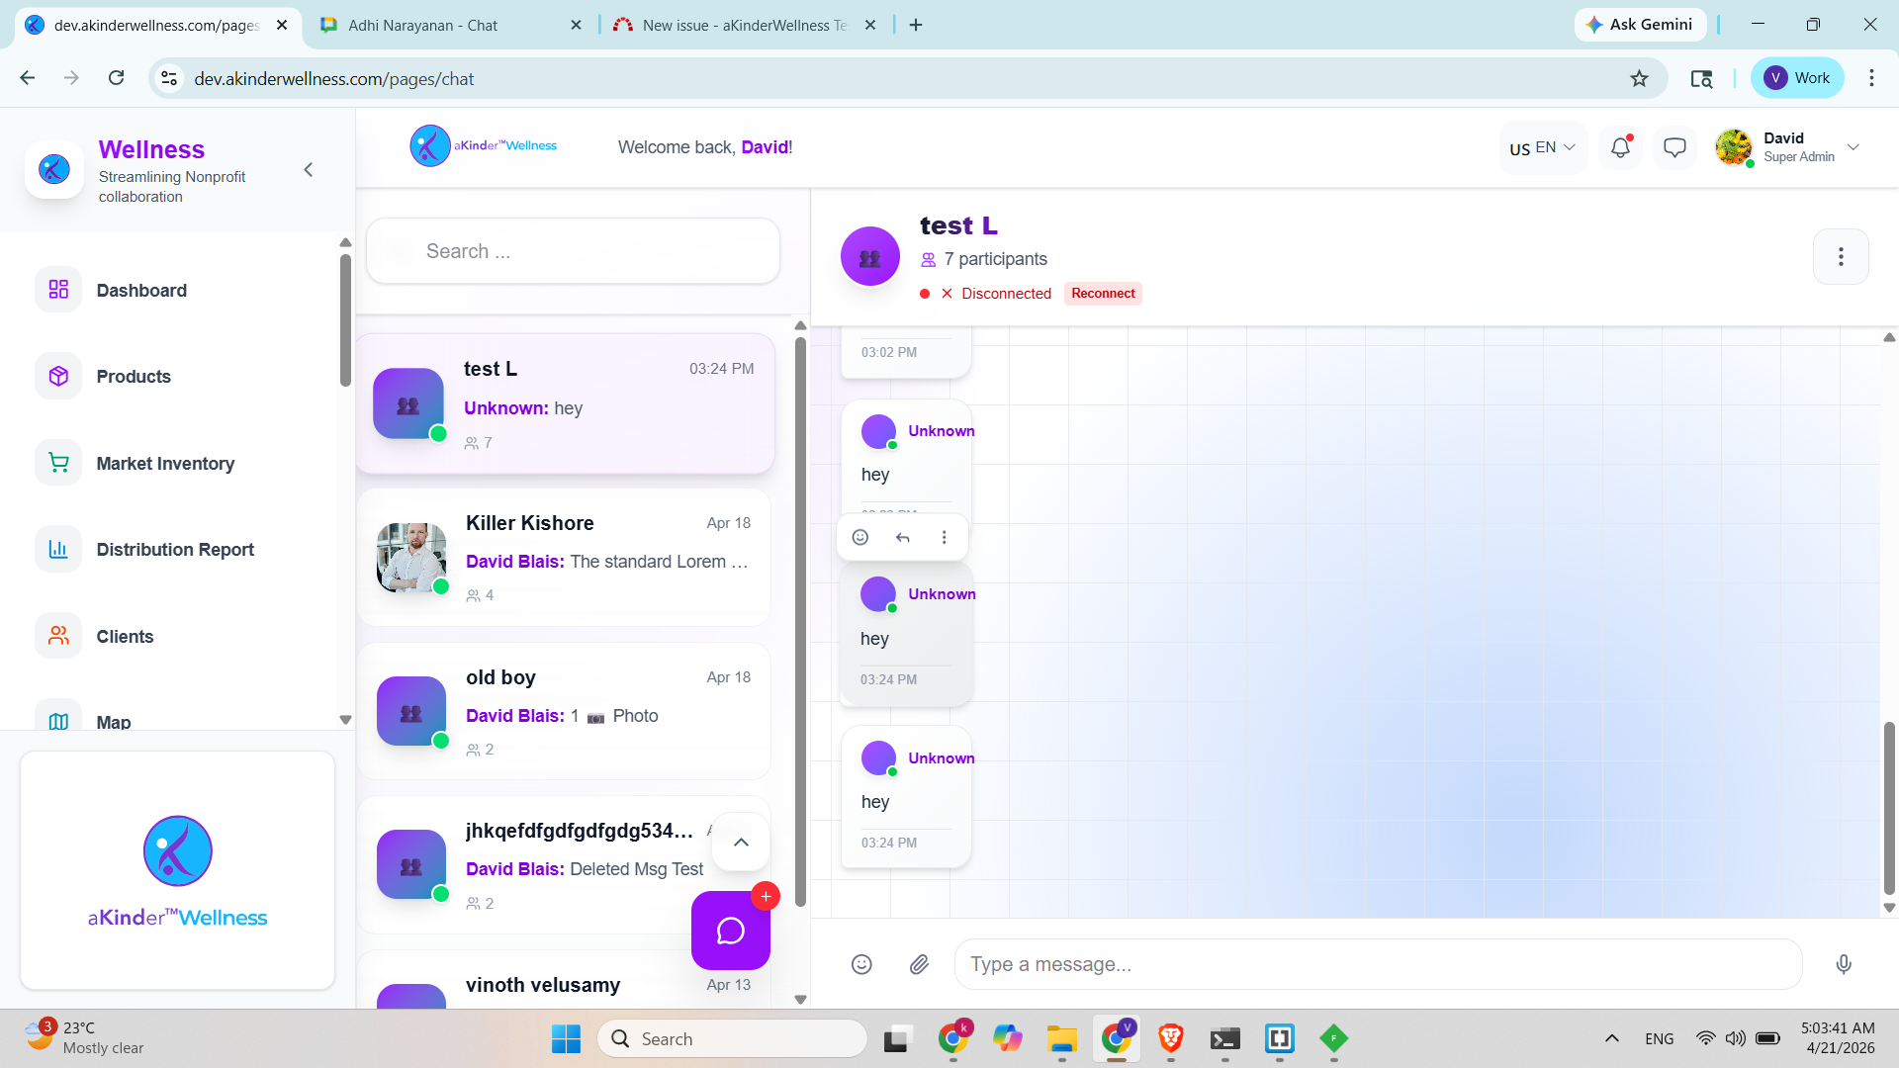The width and height of the screenshot is (1899, 1068).
Task: Click the paperclip attachment icon
Action: click(x=919, y=964)
